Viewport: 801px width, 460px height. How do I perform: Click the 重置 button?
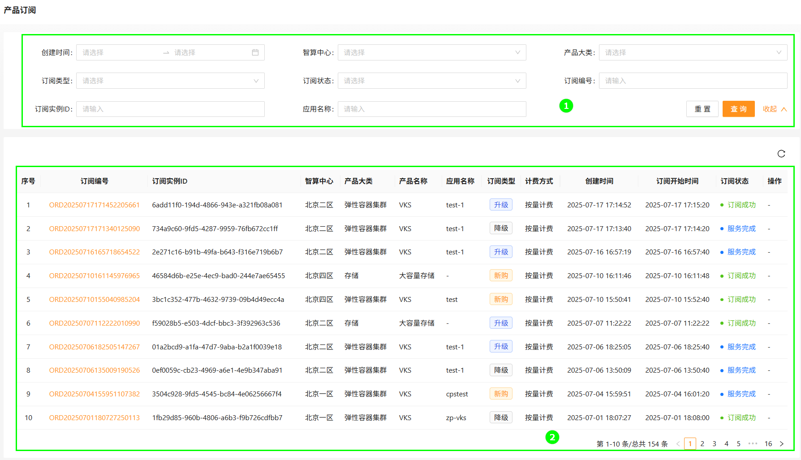click(x=702, y=109)
